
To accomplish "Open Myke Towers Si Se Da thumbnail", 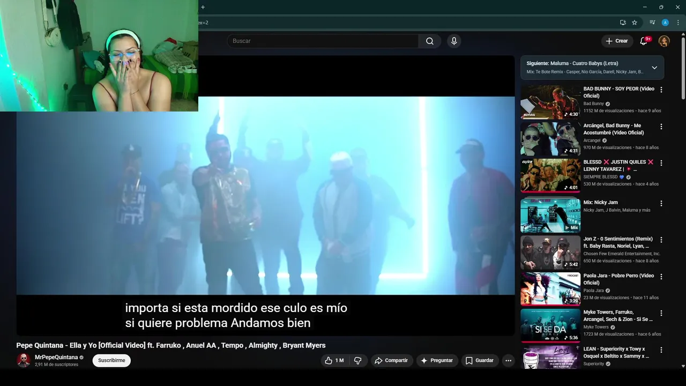I will pyautogui.click(x=550, y=325).
